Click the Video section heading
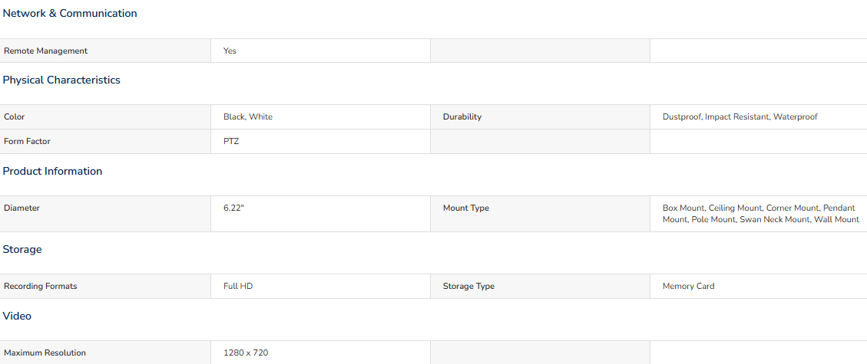The width and height of the screenshot is (867, 364). coord(17,316)
